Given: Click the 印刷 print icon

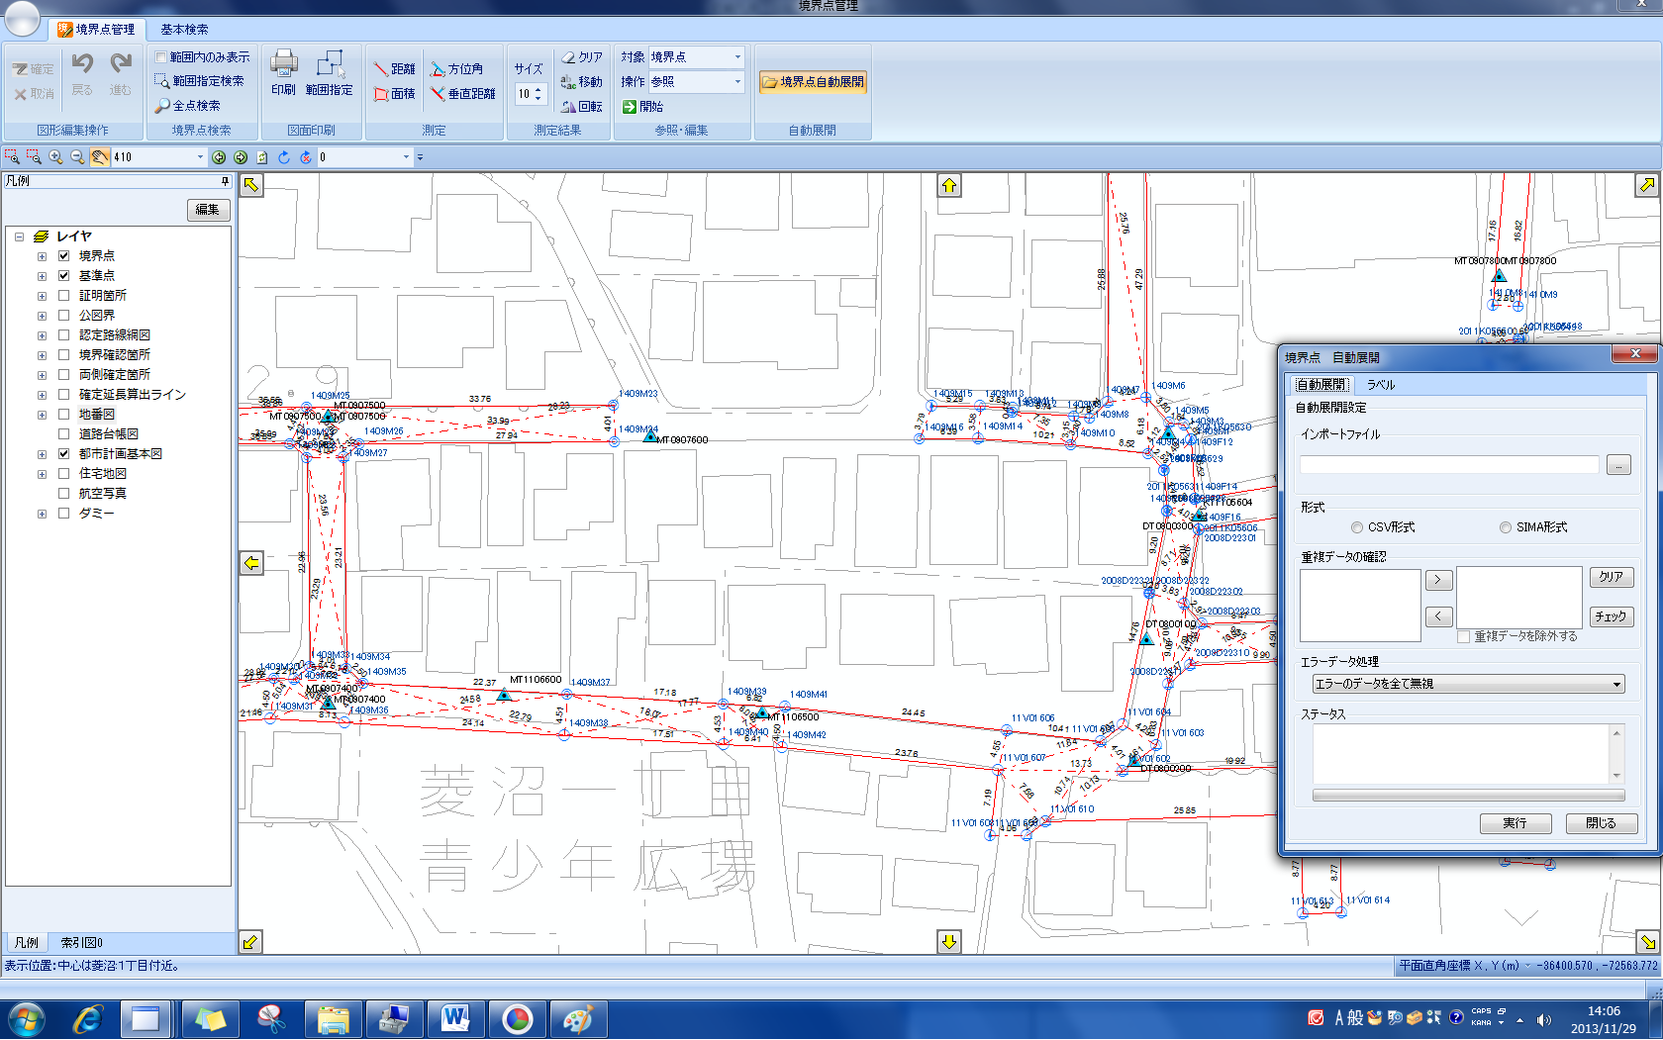Looking at the screenshot, I should coord(283,72).
